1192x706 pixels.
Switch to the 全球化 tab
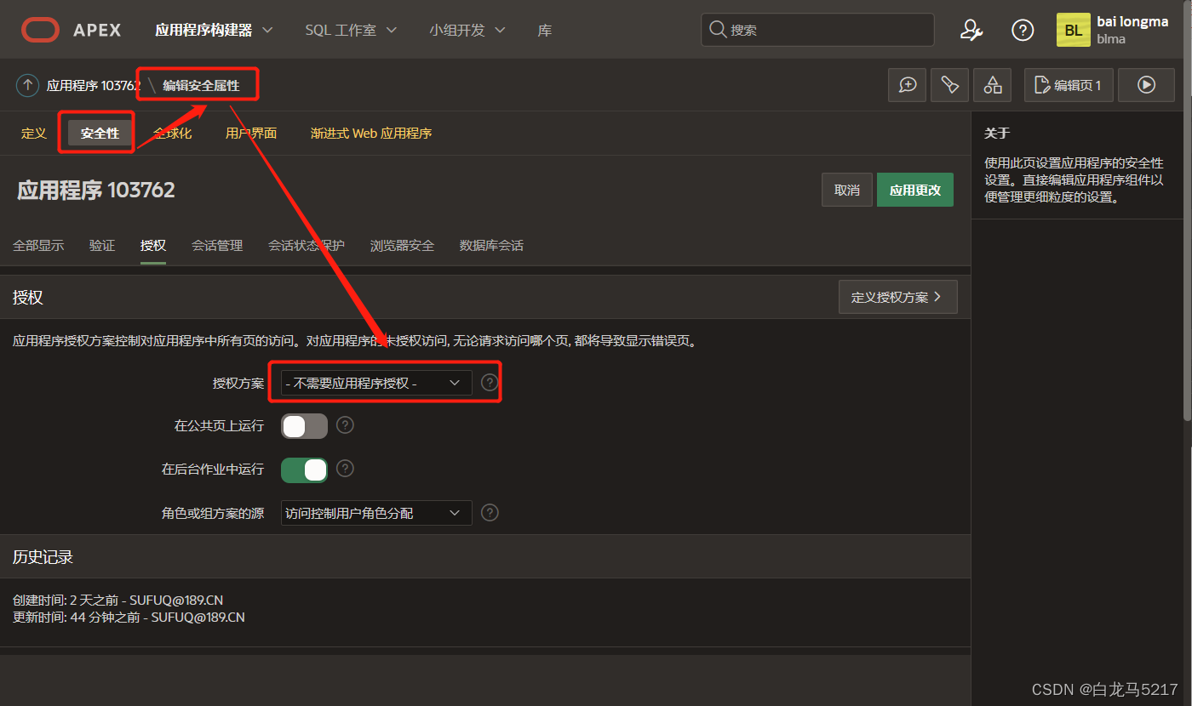[172, 133]
